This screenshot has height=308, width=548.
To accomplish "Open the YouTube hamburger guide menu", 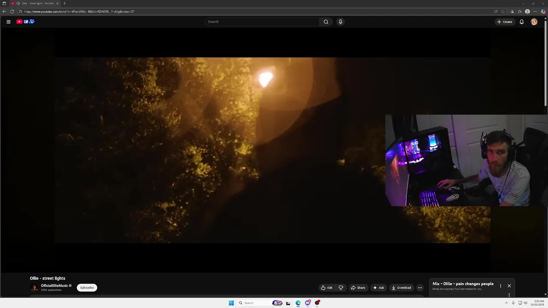I will 8,22.
